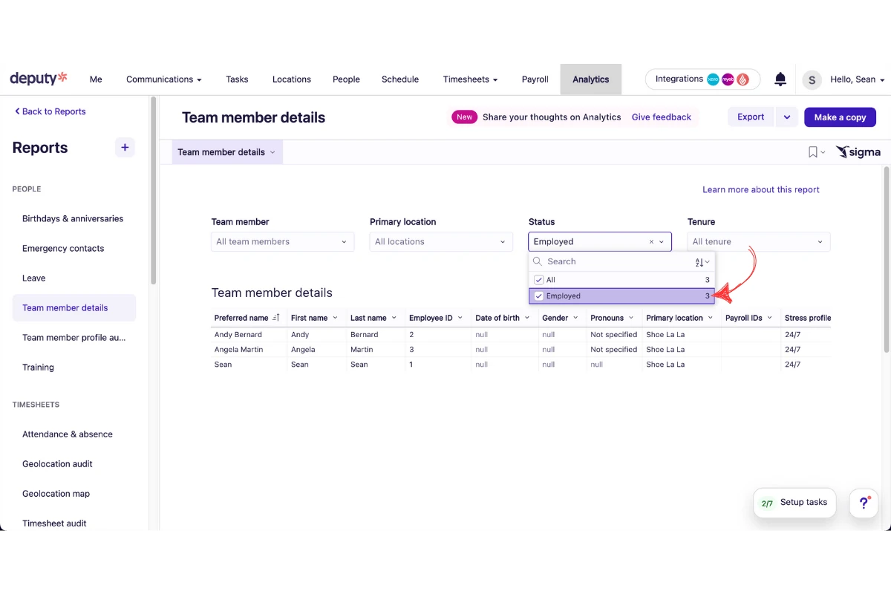Open Team member profile audit report
The width and height of the screenshot is (891, 594).
tap(74, 338)
